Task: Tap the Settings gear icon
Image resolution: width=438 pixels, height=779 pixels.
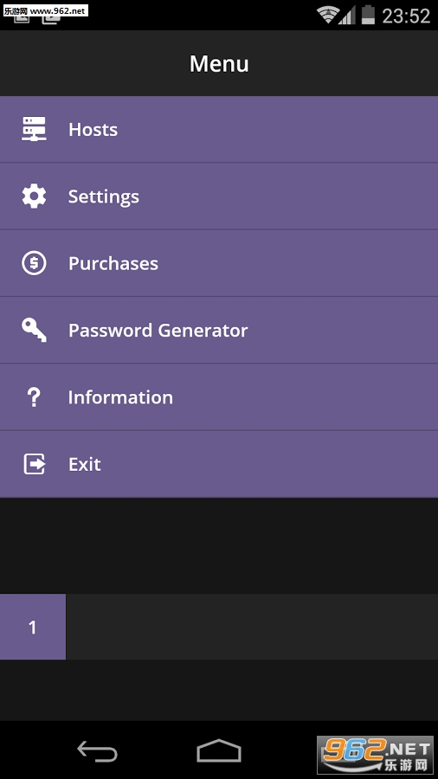Action: point(34,196)
